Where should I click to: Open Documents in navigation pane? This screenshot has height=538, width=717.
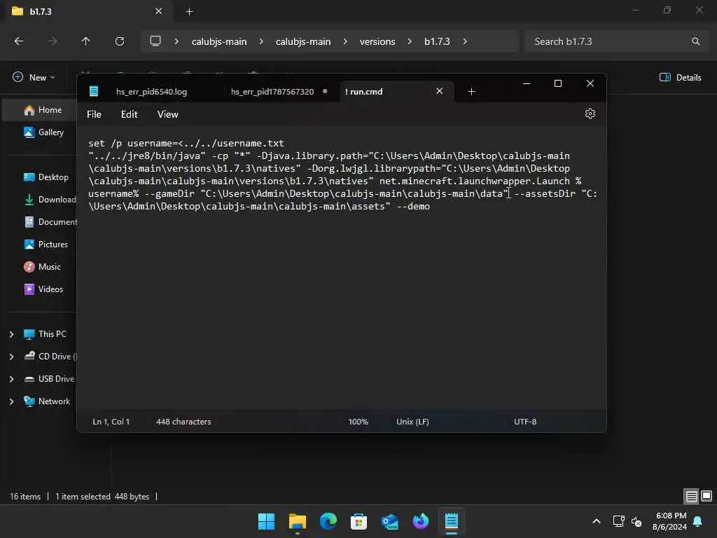coord(50,222)
